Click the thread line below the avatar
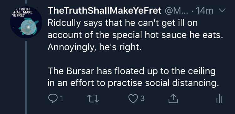 click(x=26, y=78)
